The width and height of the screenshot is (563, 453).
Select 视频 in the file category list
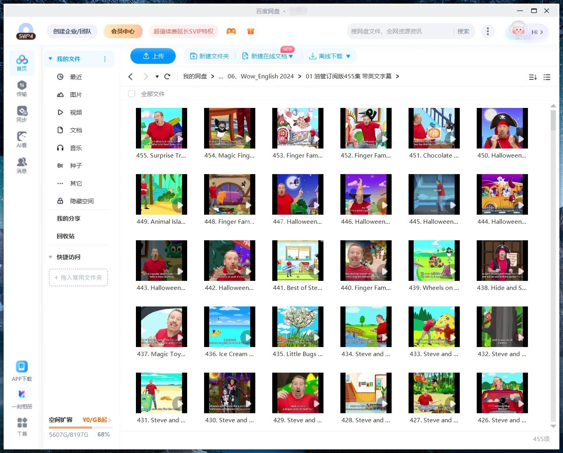point(76,112)
